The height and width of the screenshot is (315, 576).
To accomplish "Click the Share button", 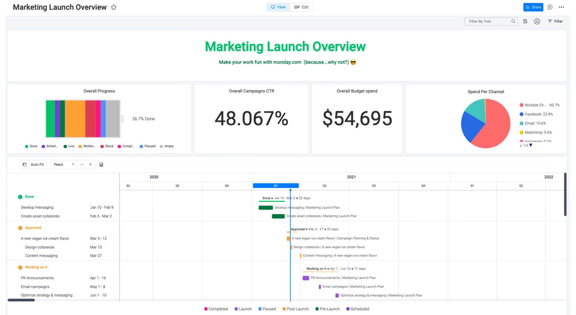I will point(533,7).
